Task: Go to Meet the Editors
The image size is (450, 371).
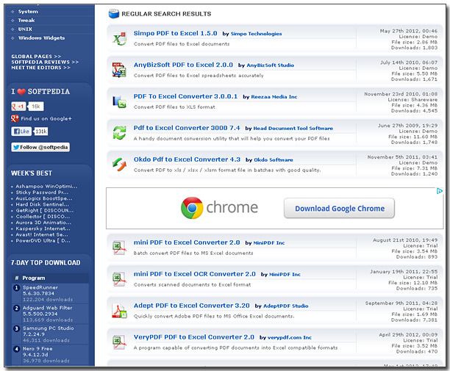Action: coord(40,68)
